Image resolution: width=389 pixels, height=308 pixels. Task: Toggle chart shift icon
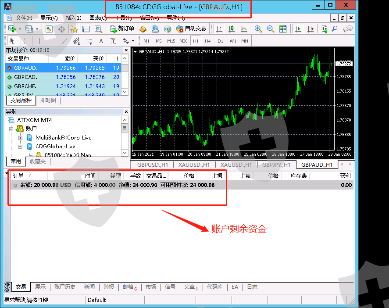(310, 29)
